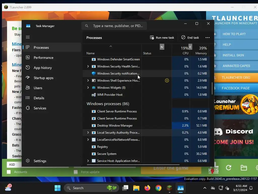258x194 pixels.
Task: Switch to TLauncher Minecraft taskbar icon
Action: tap(169, 188)
